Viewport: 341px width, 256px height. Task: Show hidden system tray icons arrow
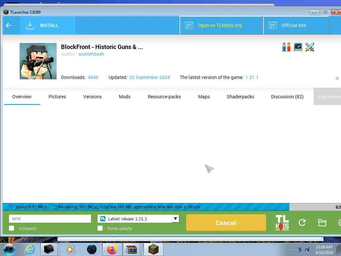pyautogui.click(x=291, y=250)
